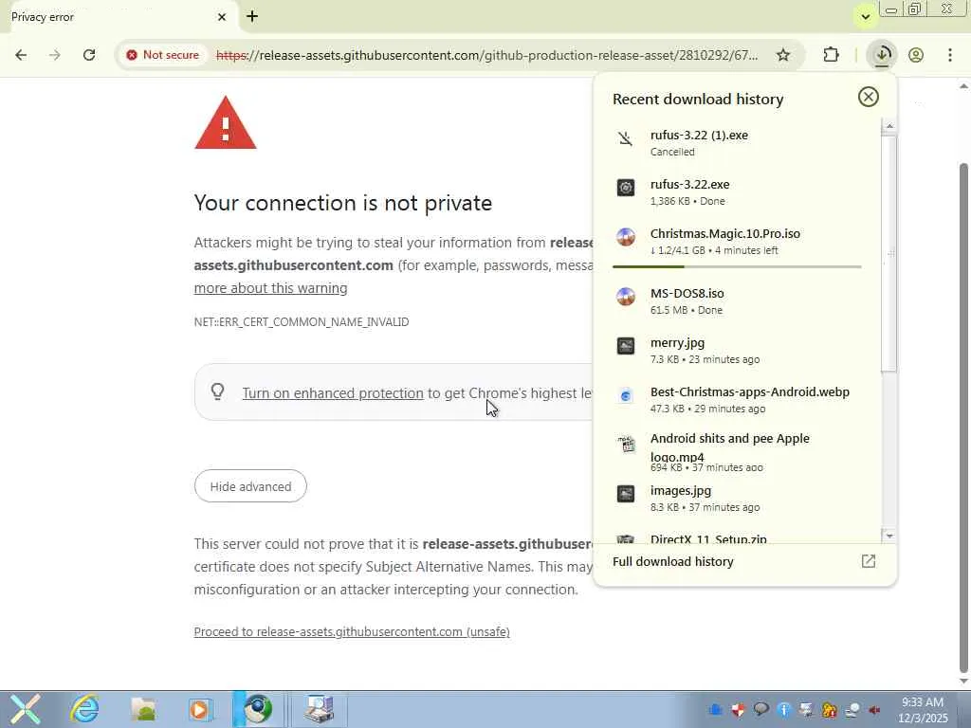The image size is (971, 728).
Task: Click the NET::ERR_CERT_COMMON_NAME_INVALID error code
Action: click(x=302, y=322)
